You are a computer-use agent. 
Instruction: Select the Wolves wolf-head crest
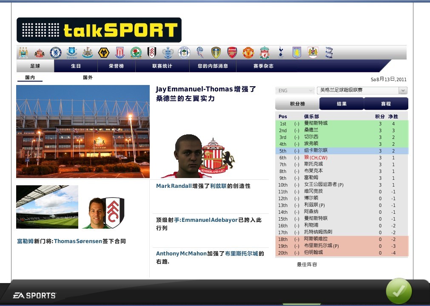pyautogui.click(x=104, y=53)
